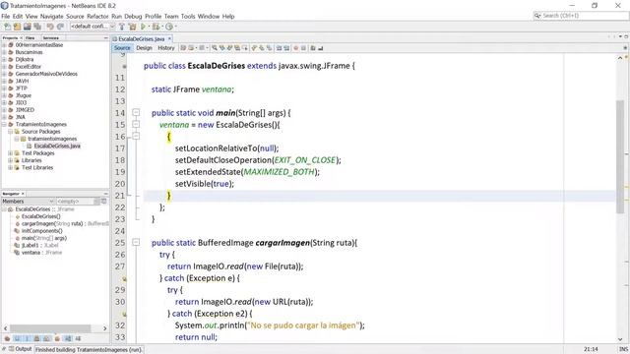This screenshot has height=354, width=630.
Task: Click the New Project toolbar icon
Action: [17, 27]
